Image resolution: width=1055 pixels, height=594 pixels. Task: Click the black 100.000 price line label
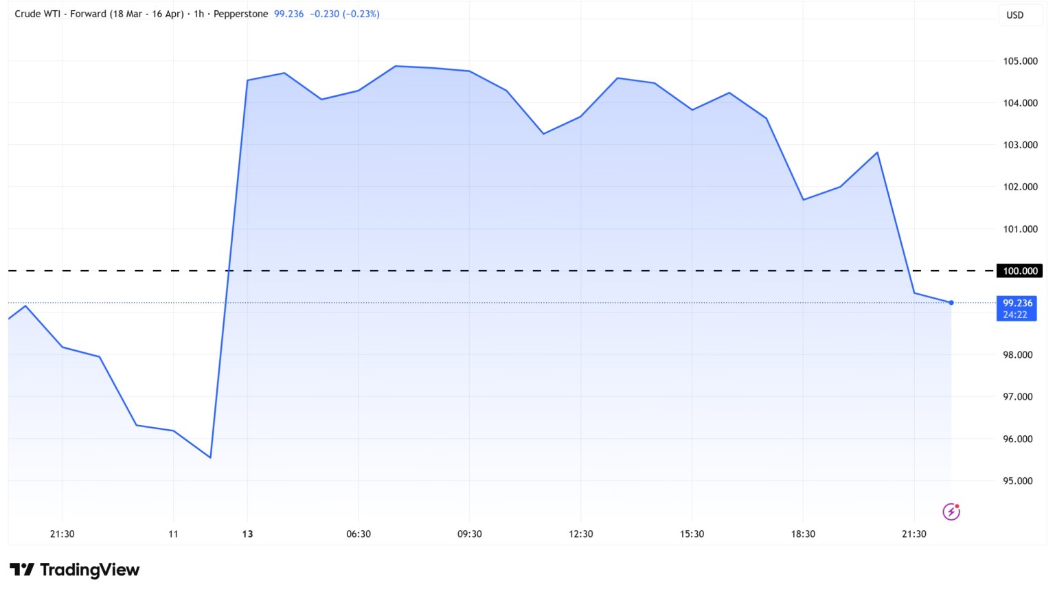point(1019,271)
